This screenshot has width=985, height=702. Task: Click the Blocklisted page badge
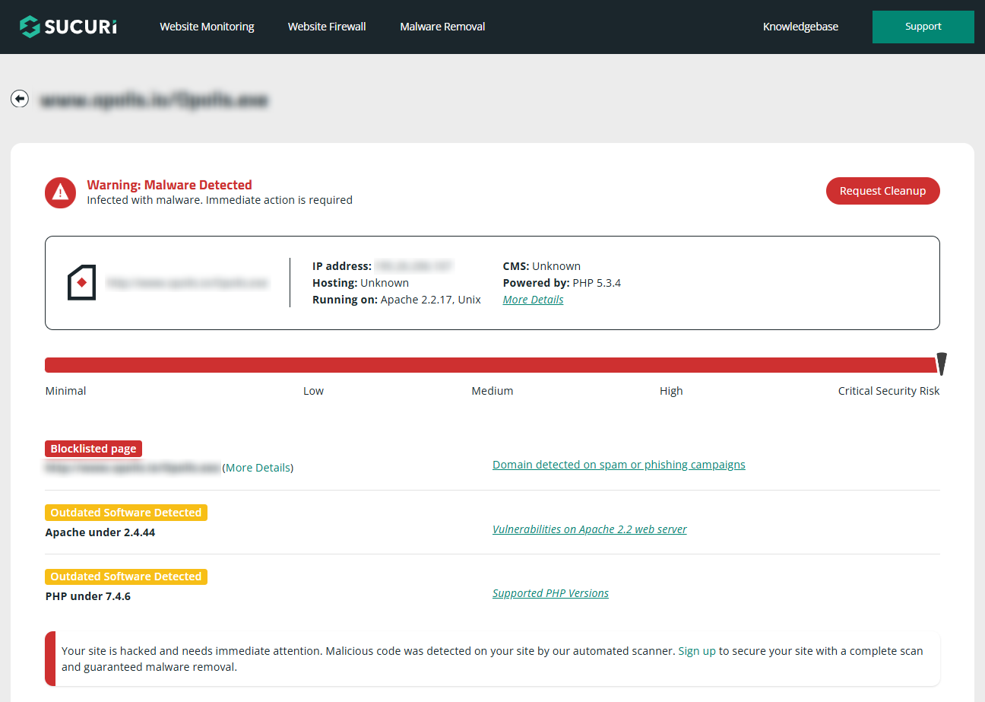coord(93,449)
